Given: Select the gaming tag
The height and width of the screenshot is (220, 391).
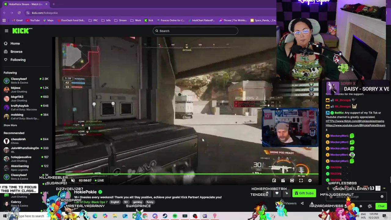Looking at the screenshot, I should tap(137, 202).
